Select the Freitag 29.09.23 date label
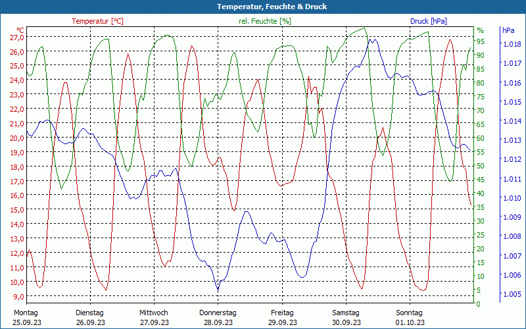The image size is (526, 329). click(282, 318)
